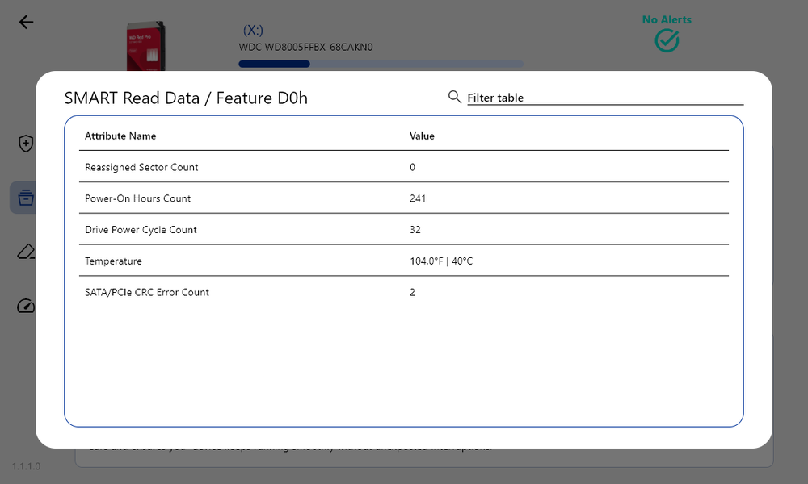This screenshot has height=484, width=808.
Task: Click the No Alerts checkmark icon
Action: pyautogui.click(x=667, y=40)
